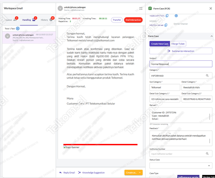Click the Reply Email arrow icon
Viewport: 215px width, 178px height.
[61, 172]
